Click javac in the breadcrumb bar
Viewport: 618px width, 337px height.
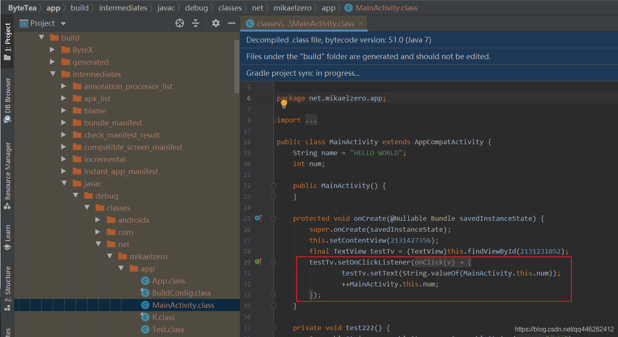166,8
